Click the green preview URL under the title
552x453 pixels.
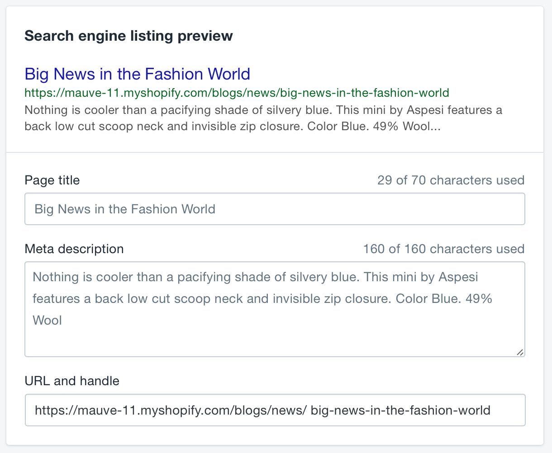[x=237, y=93]
